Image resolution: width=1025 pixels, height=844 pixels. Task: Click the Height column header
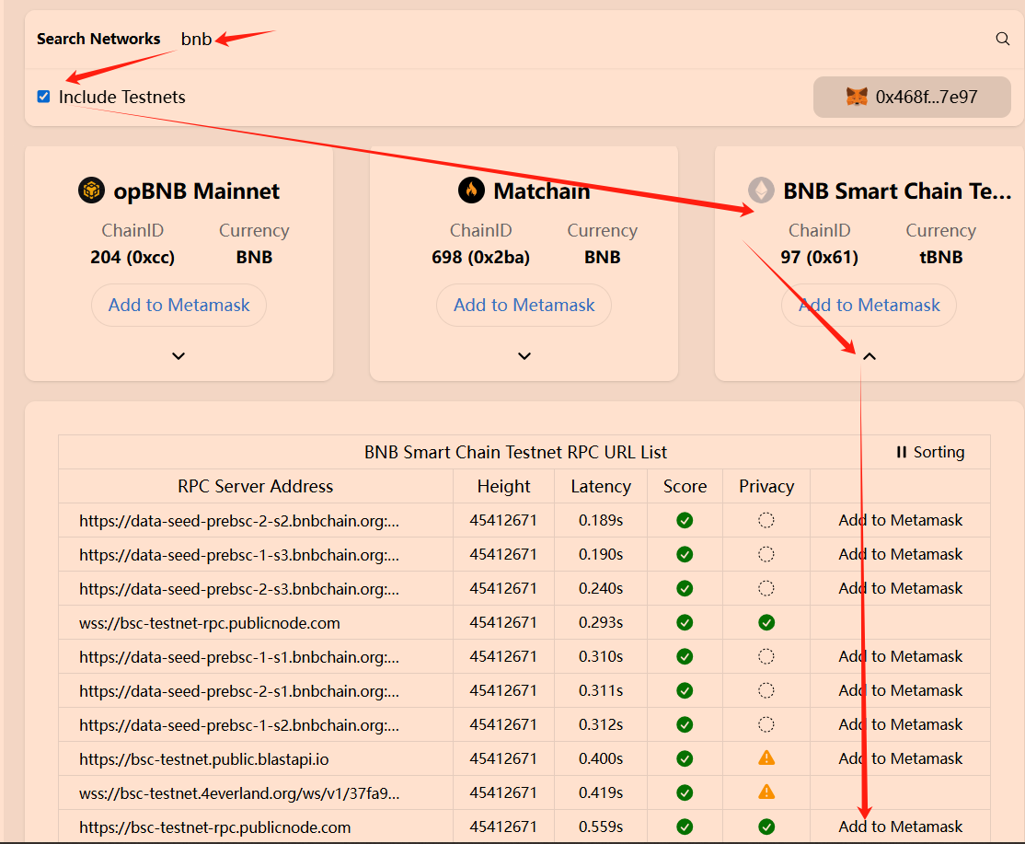[503, 486]
